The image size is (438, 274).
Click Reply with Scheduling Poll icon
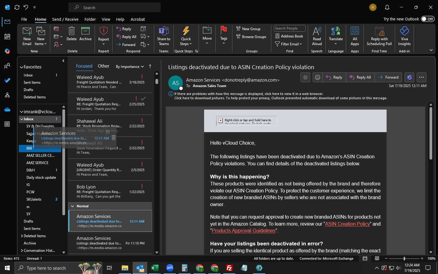click(379, 31)
